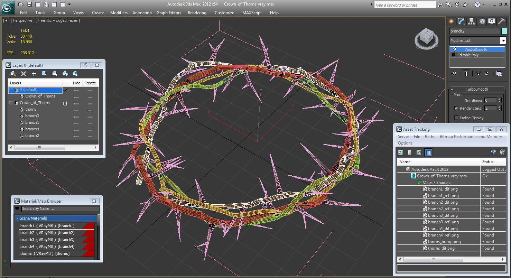Open the Display command panel tab
Viewport: 511px width, 278px height.
(x=492, y=21)
